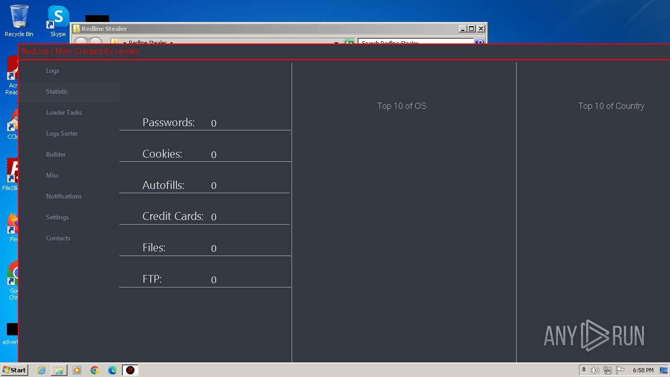The height and width of the screenshot is (377, 670).
Task: Click the 0 value next to Autofills
Action: pos(214,185)
